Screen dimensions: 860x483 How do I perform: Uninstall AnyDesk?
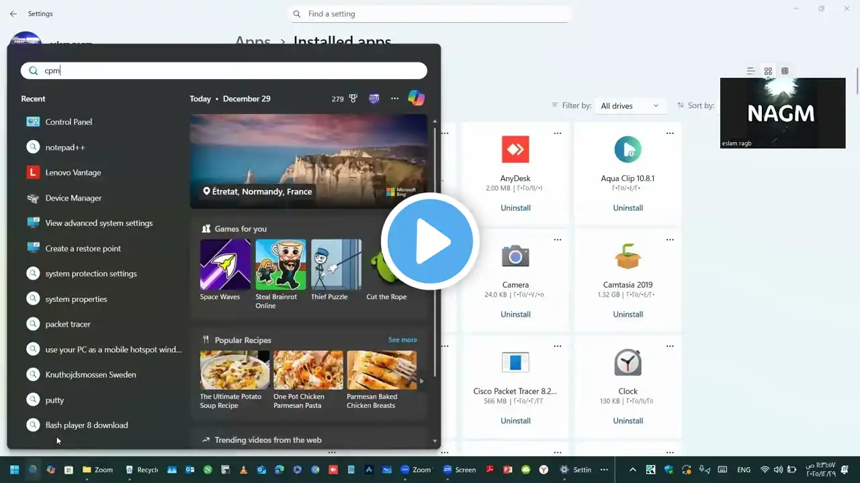[x=515, y=208]
